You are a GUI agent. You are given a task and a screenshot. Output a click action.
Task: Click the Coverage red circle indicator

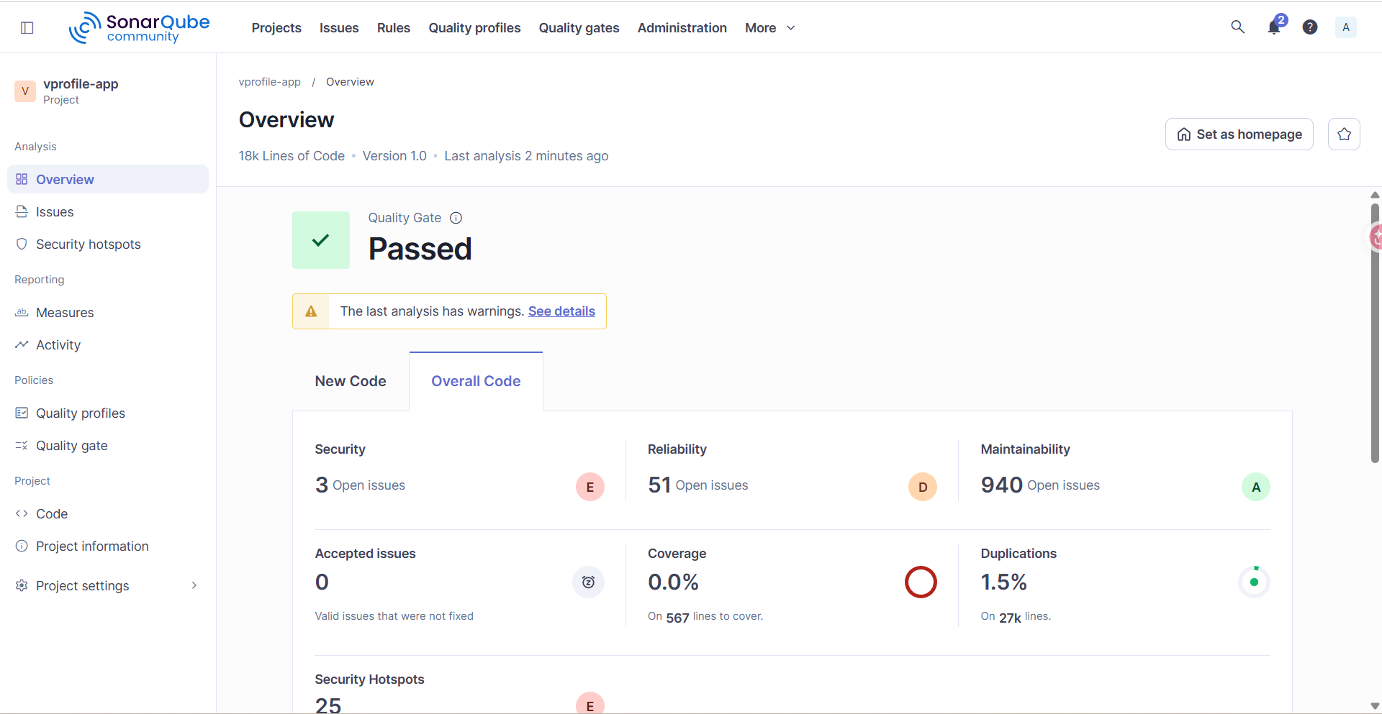(921, 582)
